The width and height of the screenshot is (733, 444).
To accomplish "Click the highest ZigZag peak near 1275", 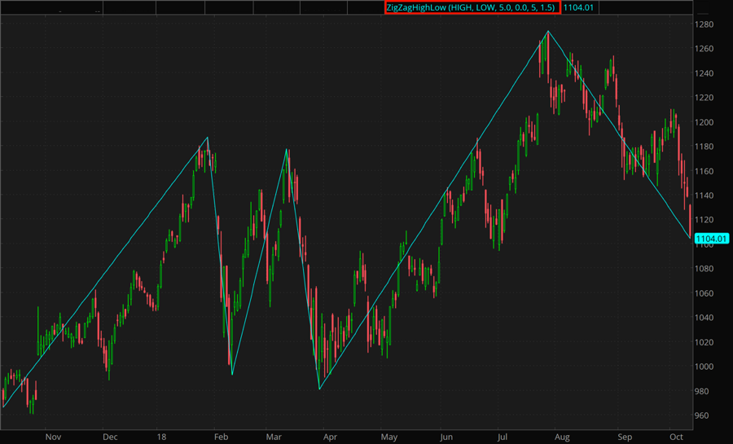I will coord(548,31).
